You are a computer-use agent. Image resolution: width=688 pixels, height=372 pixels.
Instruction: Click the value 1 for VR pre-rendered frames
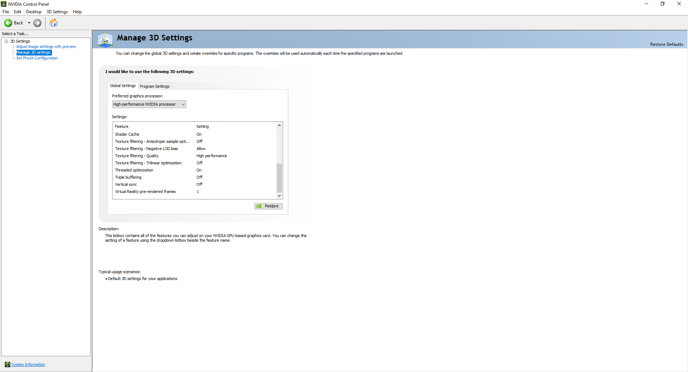pos(197,192)
